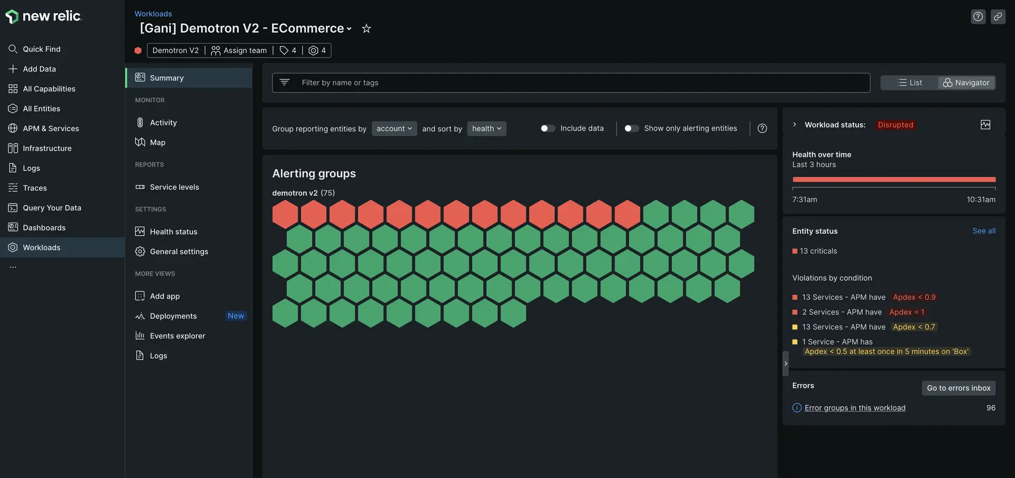
Task: Click the Add Data plus icon
Action: pyautogui.click(x=13, y=69)
